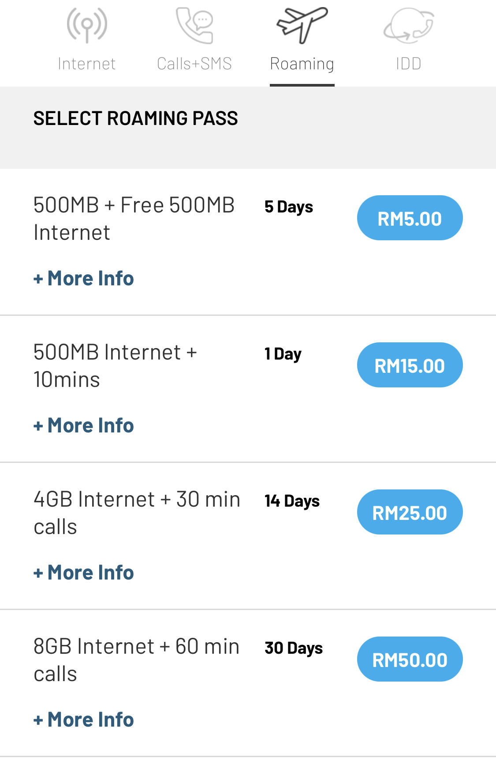Switch to the Calls+SMS tab label

point(194,64)
